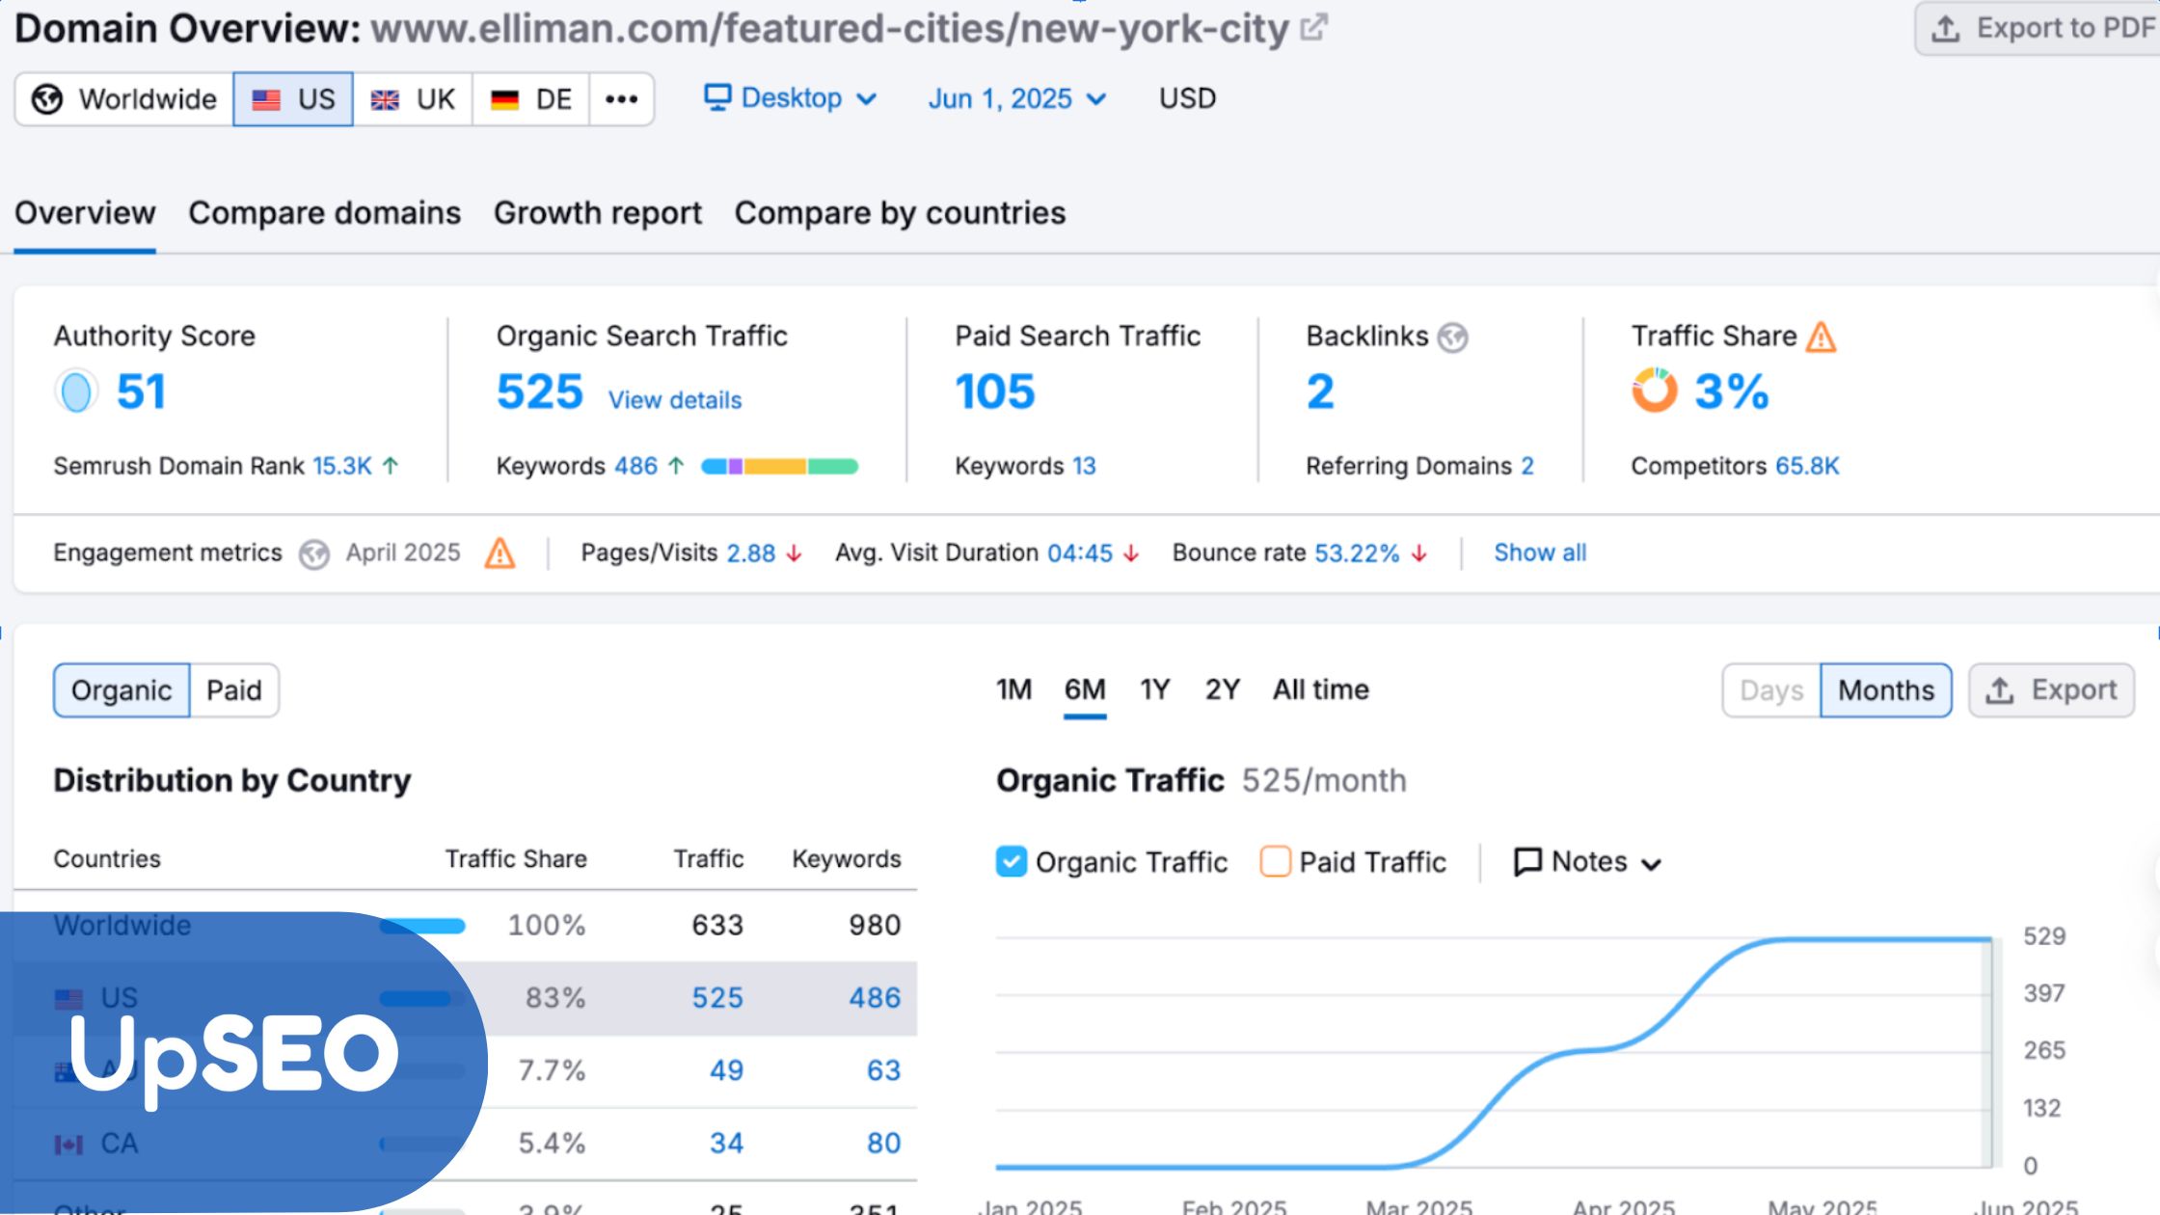Click the Authority Score circle icon
Viewport: 2160px width, 1215px height.
[x=76, y=391]
